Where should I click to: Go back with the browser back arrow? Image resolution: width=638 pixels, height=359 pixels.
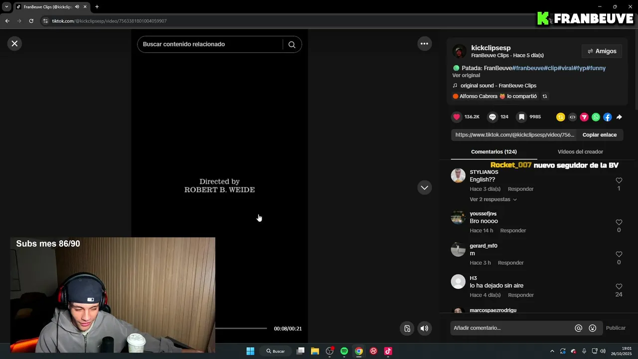click(7, 21)
